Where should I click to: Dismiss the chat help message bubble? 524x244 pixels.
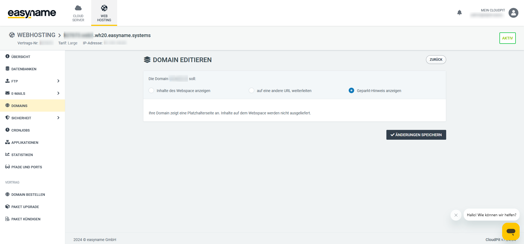456,215
